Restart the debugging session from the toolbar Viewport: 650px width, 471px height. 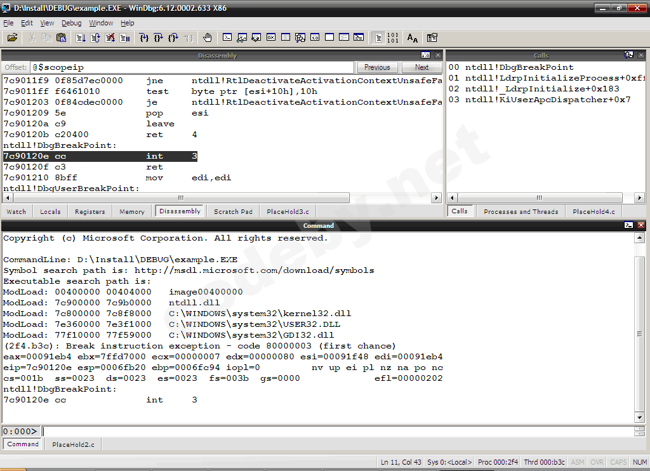[x=95, y=37]
